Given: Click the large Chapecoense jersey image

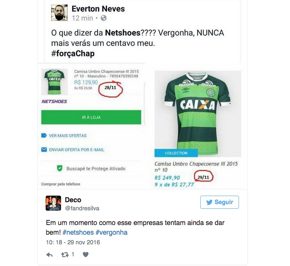Looking at the screenshot, I should 198,114.
